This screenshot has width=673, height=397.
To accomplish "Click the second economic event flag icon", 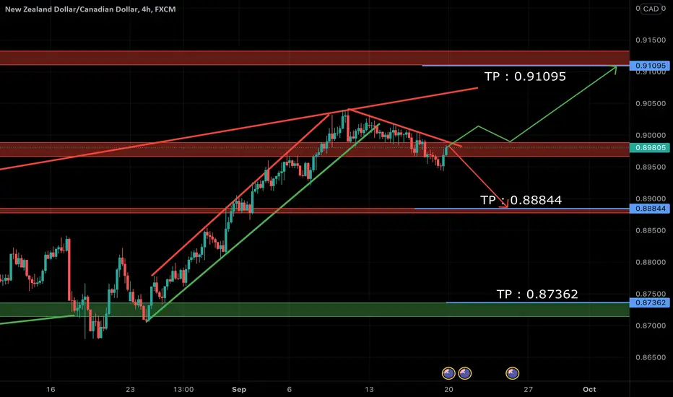I will [x=465, y=373].
